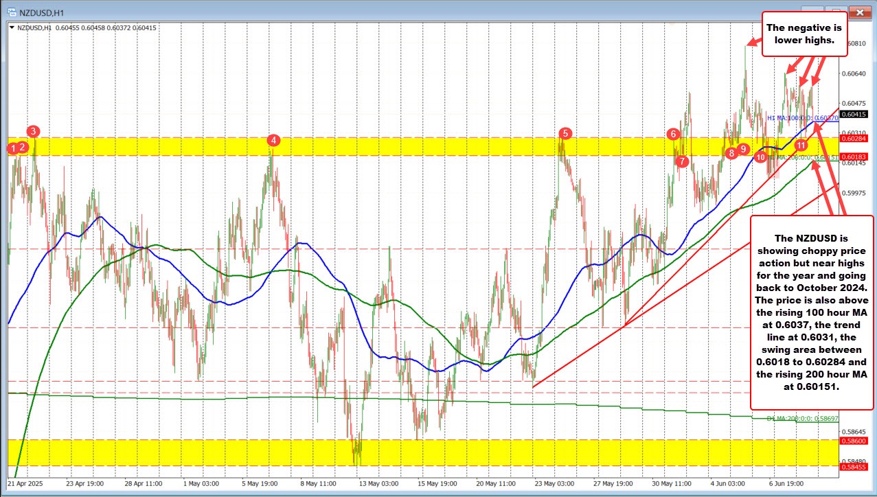Select red circle marker number 10
The height and width of the screenshot is (497, 877).
pyautogui.click(x=760, y=157)
